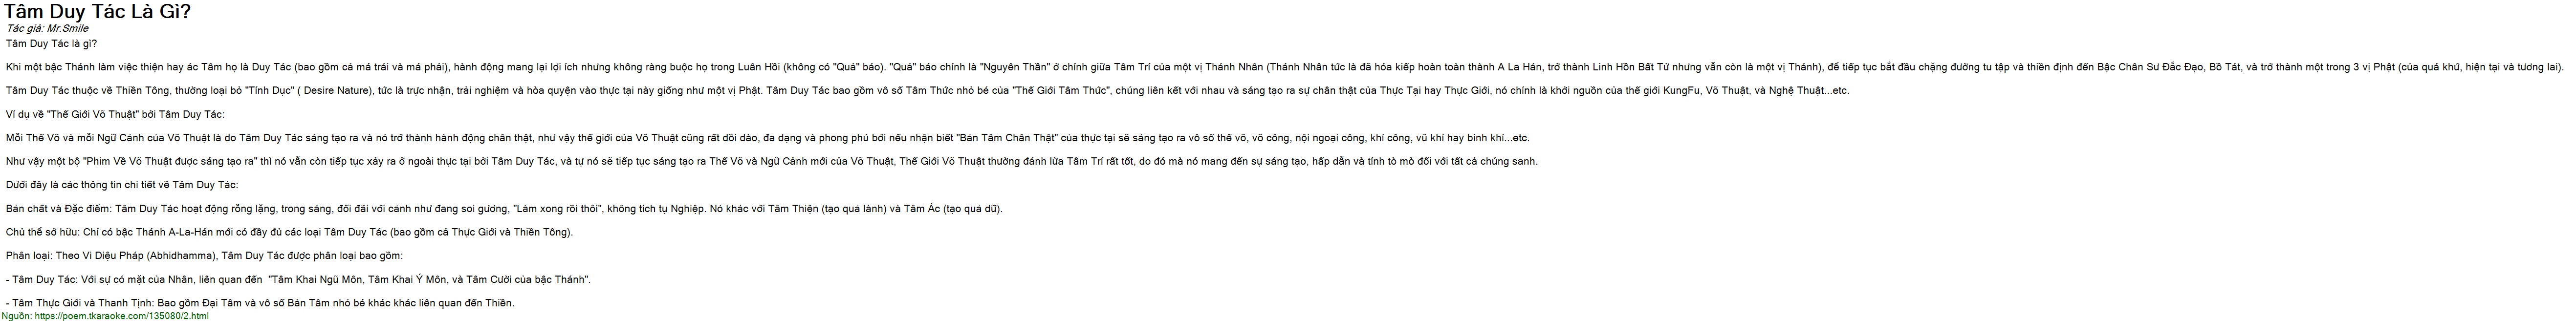Click the bullet '- Tâm Thực Giới và Thanh Tịnh'
This screenshot has width=2576, height=321.
click(x=260, y=303)
